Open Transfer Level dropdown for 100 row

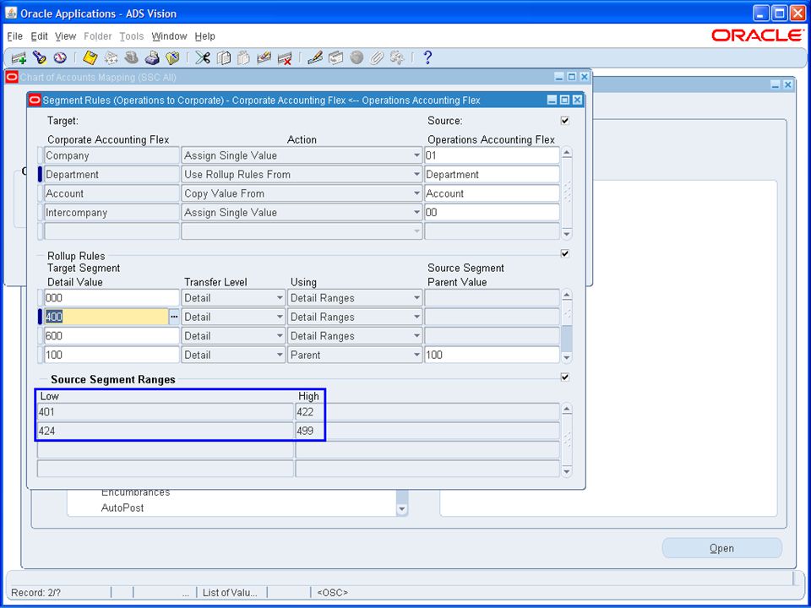(x=280, y=356)
